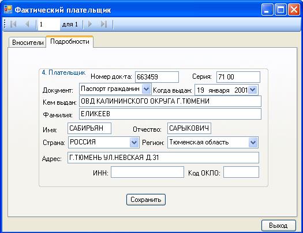
Task: Open the Документ dropdown arrow
Action: 146,89
